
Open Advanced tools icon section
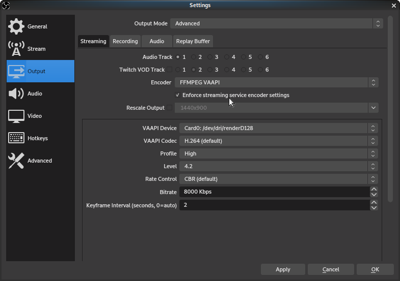(16, 161)
